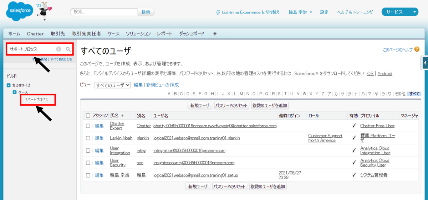The height and width of the screenshot is (200, 428).
Task: Open the Chatter Free User profile
Action: 377,126
